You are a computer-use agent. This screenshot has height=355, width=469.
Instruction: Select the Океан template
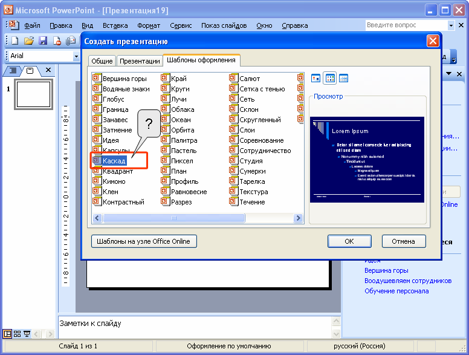tap(181, 120)
